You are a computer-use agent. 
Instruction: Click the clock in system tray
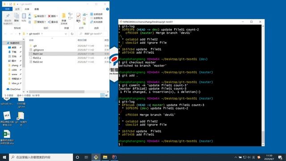(x=269, y=157)
